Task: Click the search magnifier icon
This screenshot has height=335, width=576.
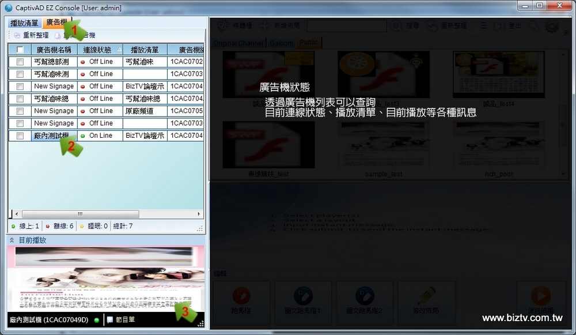Action: point(397,26)
